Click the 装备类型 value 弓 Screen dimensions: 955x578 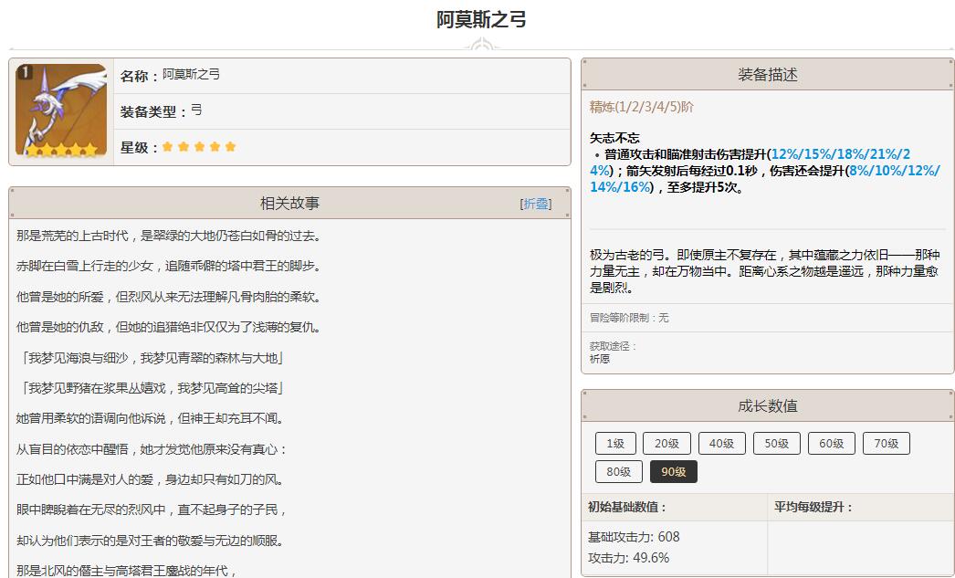click(x=196, y=110)
